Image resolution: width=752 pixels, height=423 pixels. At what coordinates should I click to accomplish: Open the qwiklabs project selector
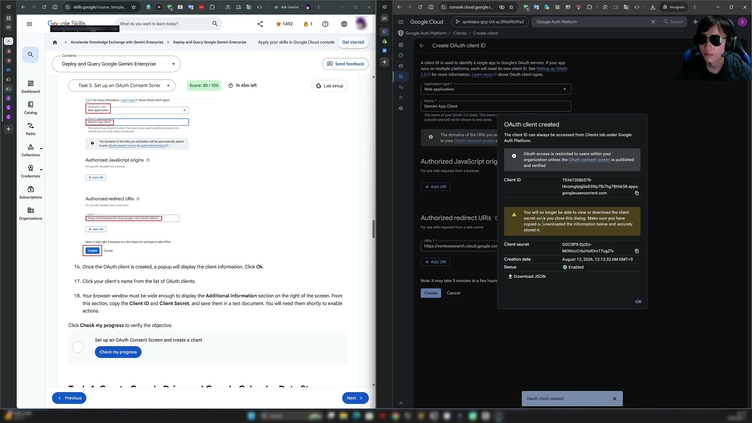click(x=490, y=22)
